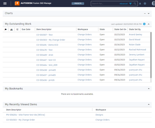
Task: Collapse the My Outstanding Work panel
Action: pyautogui.click(x=149, y=24)
